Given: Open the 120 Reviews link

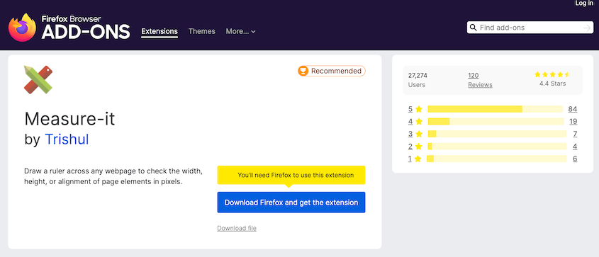Looking at the screenshot, I should coord(480,80).
